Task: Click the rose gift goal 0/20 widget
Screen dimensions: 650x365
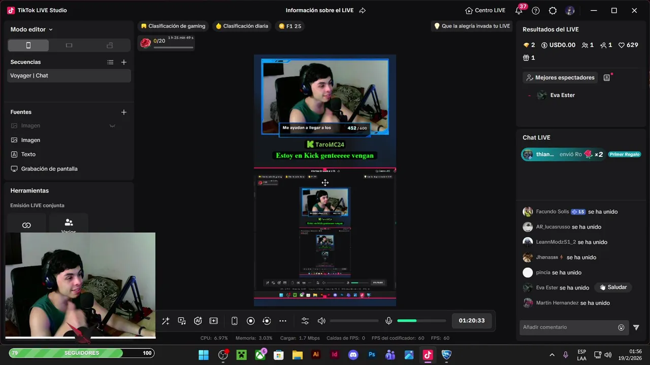Action: coord(167,43)
